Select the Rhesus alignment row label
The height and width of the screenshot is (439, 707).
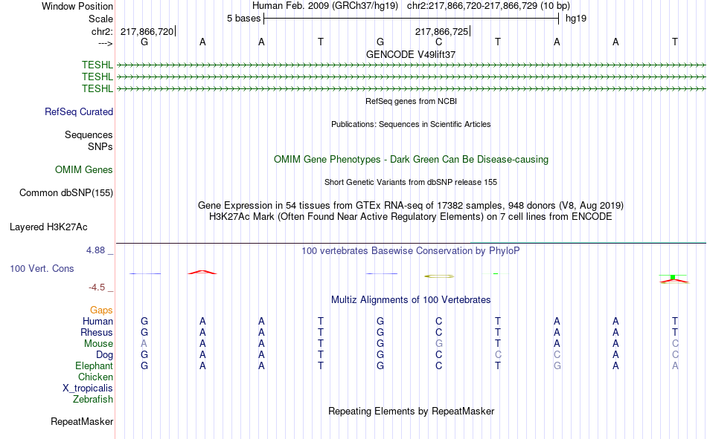pyautogui.click(x=97, y=332)
